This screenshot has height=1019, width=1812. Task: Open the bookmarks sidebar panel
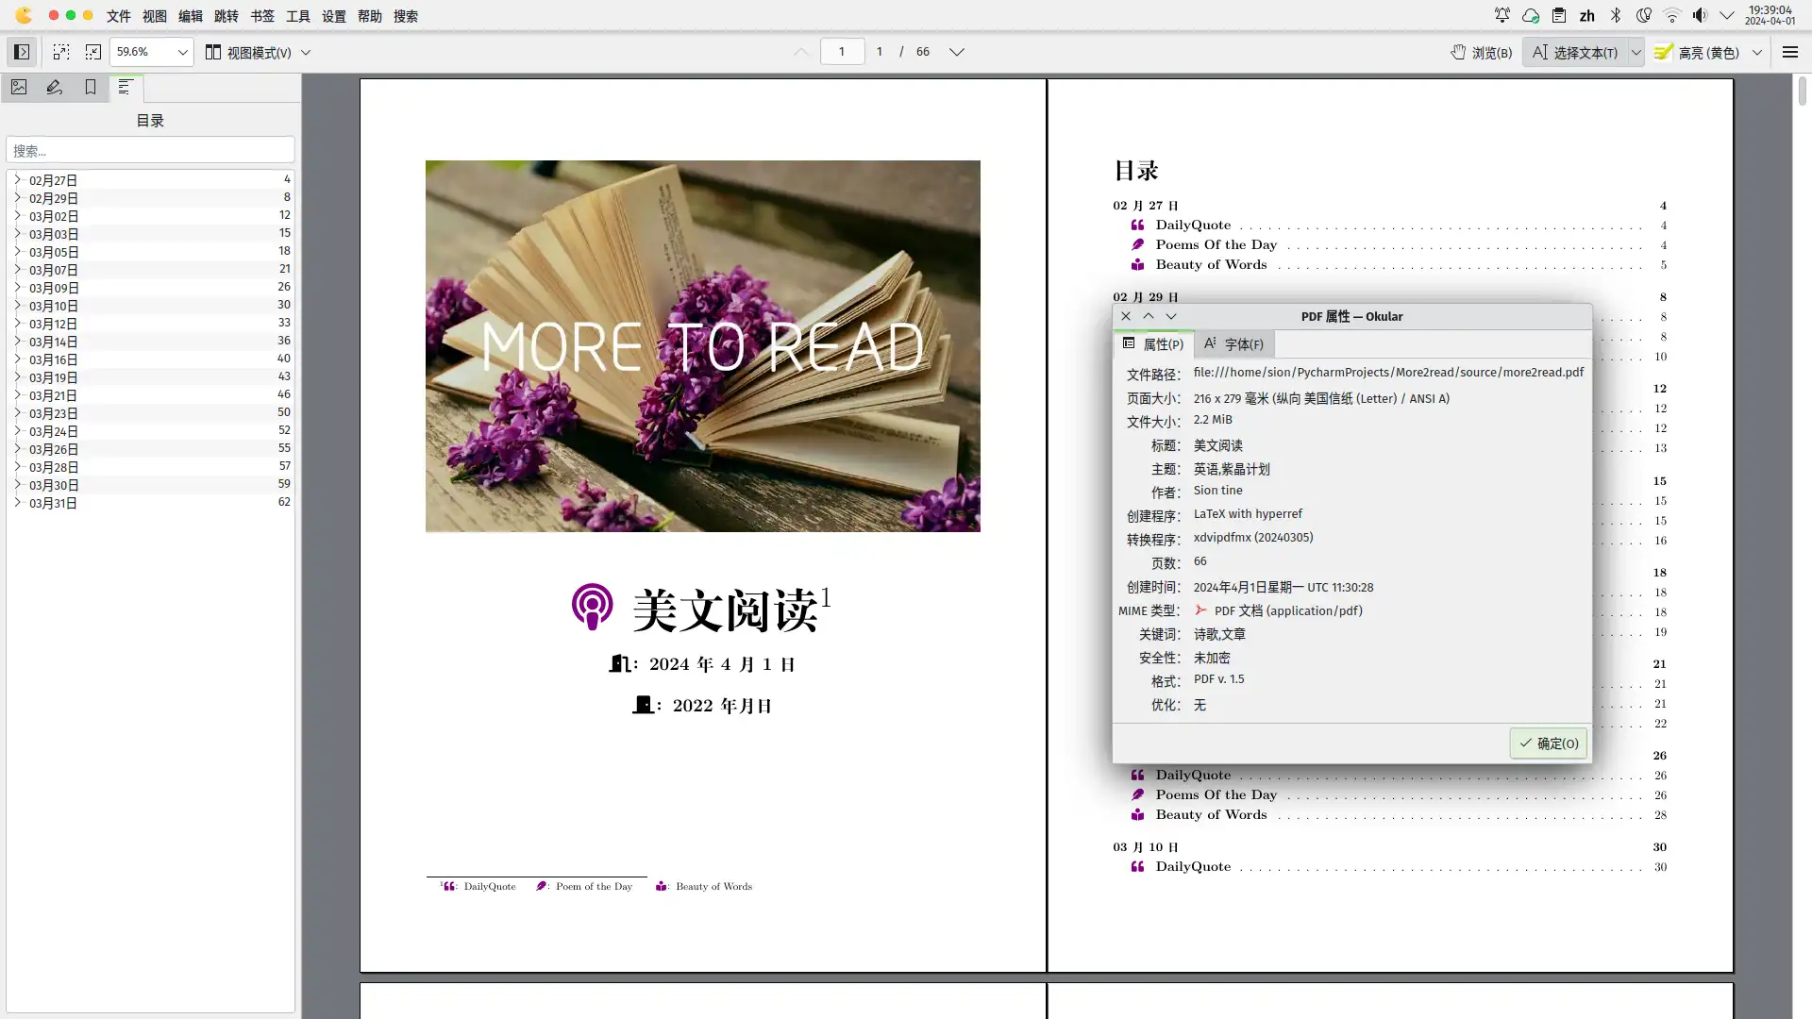(91, 88)
